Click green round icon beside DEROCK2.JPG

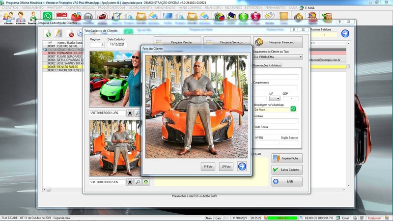pyautogui.click(x=146, y=182)
